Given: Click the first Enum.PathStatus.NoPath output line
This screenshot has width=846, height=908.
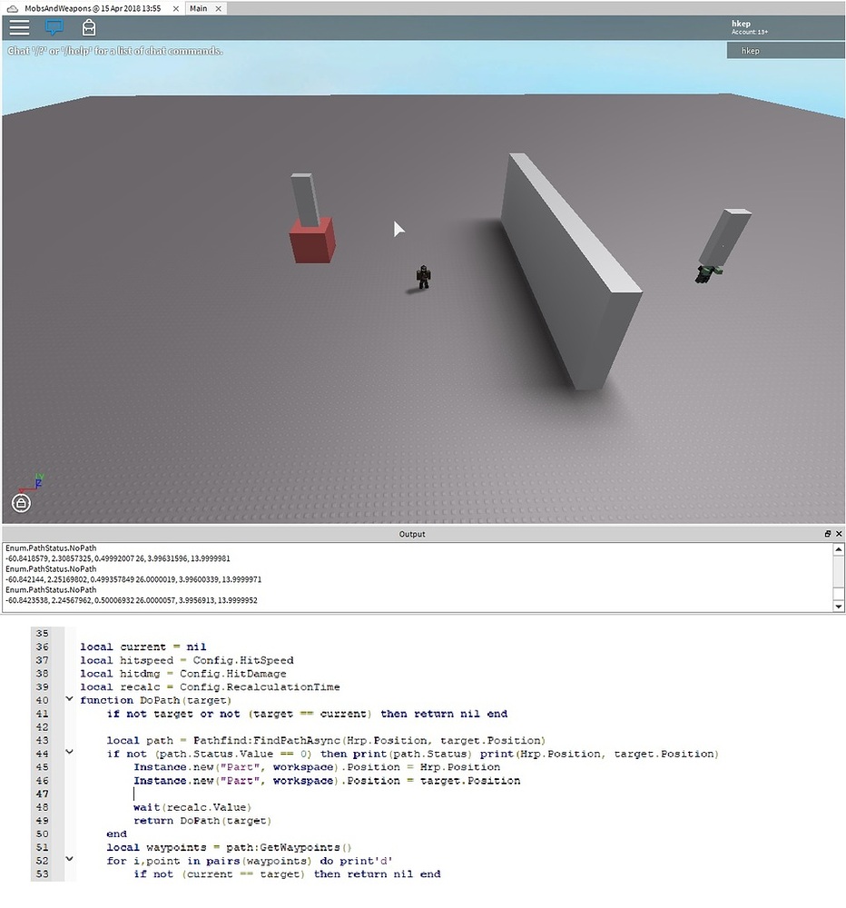Looking at the screenshot, I should click(x=51, y=548).
